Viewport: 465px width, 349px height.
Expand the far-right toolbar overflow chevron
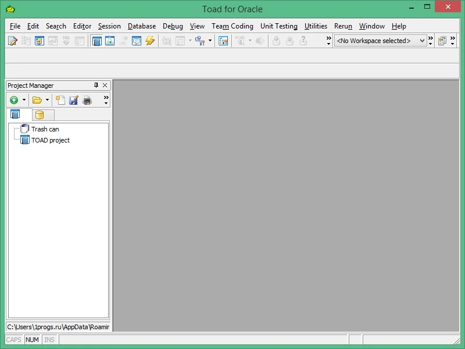coord(453,41)
